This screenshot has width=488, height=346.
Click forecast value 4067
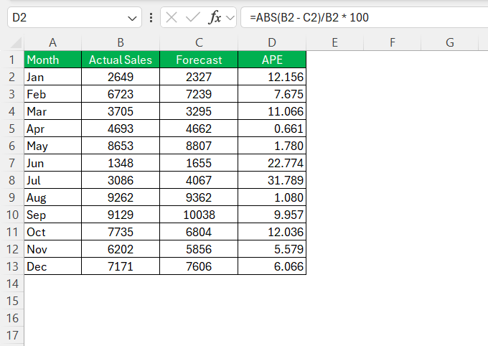pos(199,180)
